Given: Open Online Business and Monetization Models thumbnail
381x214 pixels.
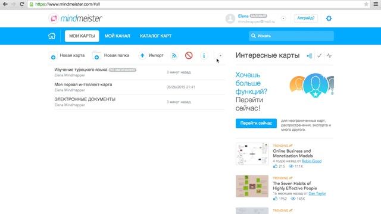Looking at the screenshot, I should pyautogui.click(x=252, y=154).
